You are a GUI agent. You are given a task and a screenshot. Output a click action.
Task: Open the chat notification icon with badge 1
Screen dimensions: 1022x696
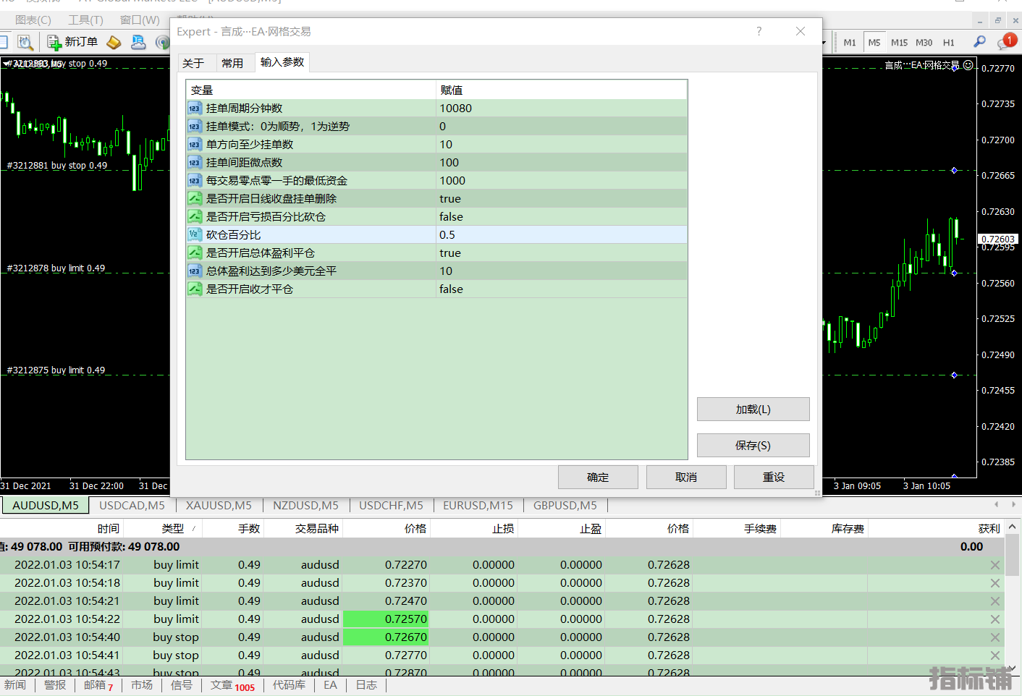(1006, 41)
